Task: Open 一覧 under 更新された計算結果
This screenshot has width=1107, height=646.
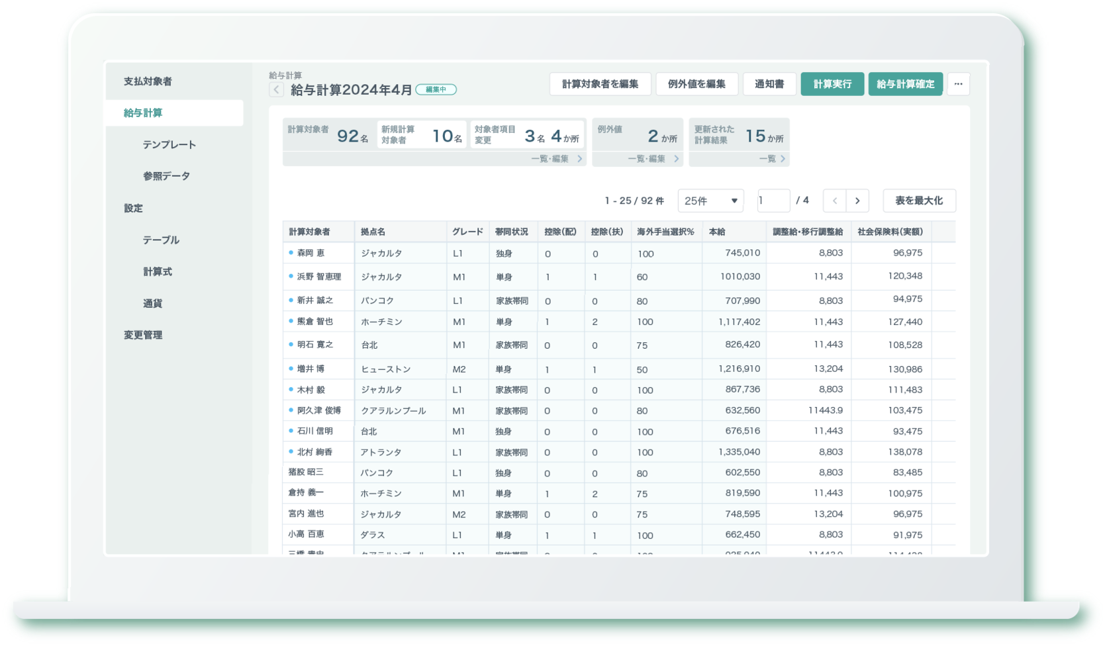Action: pos(772,159)
